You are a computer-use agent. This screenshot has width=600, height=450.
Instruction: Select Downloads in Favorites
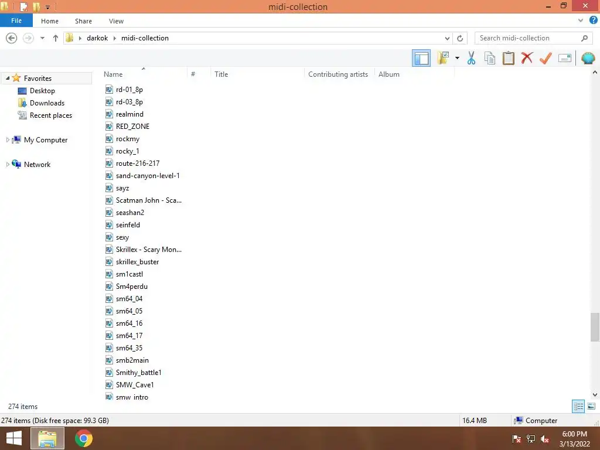[47, 103]
